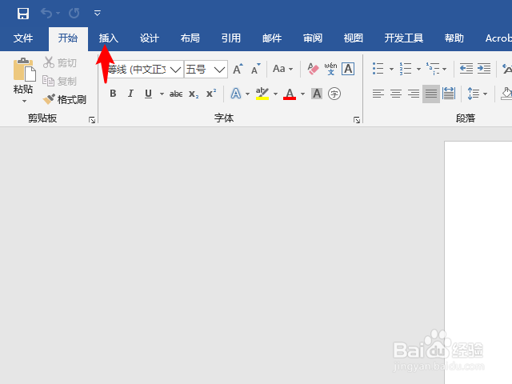Apply the character border icon
This screenshot has height=384, width=512.
[x=348, y=69]
